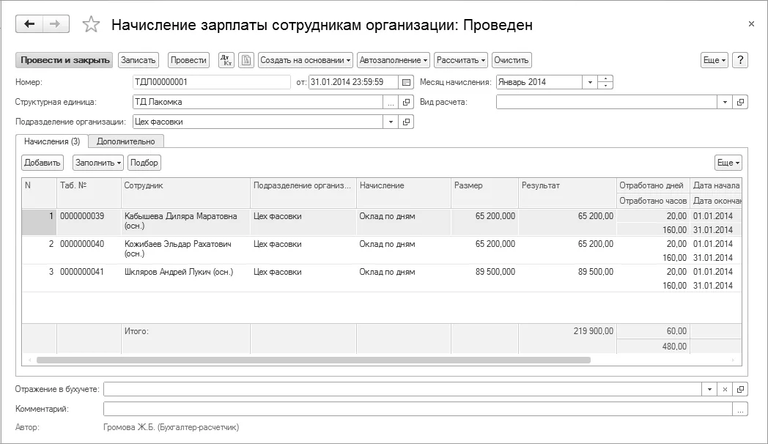Increase Месяц начисления with the up spinner
Viewport: 768px width, 444px height.
[605, 79]
